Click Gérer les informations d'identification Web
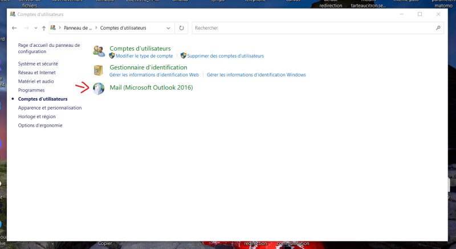Screen dimensions: 456x249 pyautogui.click(x=154, y=75)
